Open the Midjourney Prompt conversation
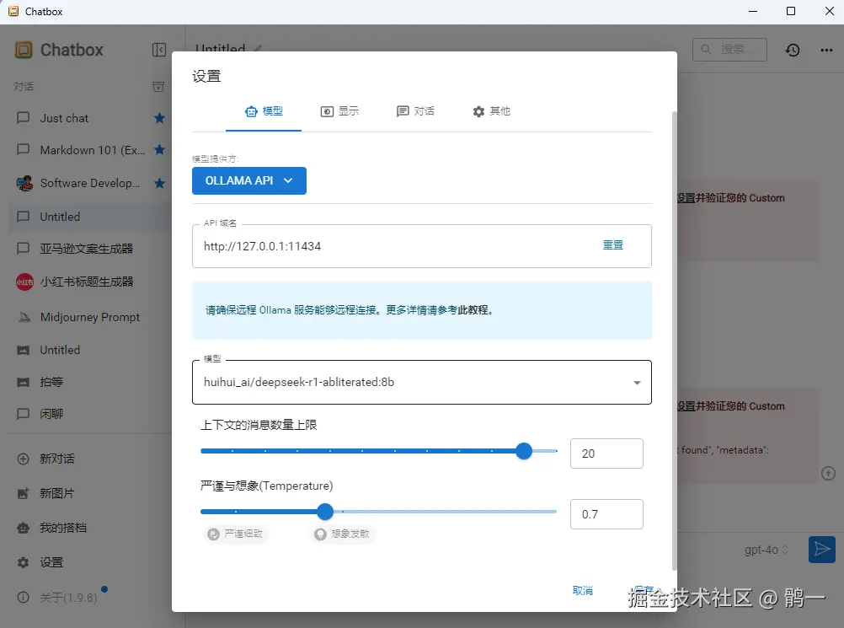 89,317
